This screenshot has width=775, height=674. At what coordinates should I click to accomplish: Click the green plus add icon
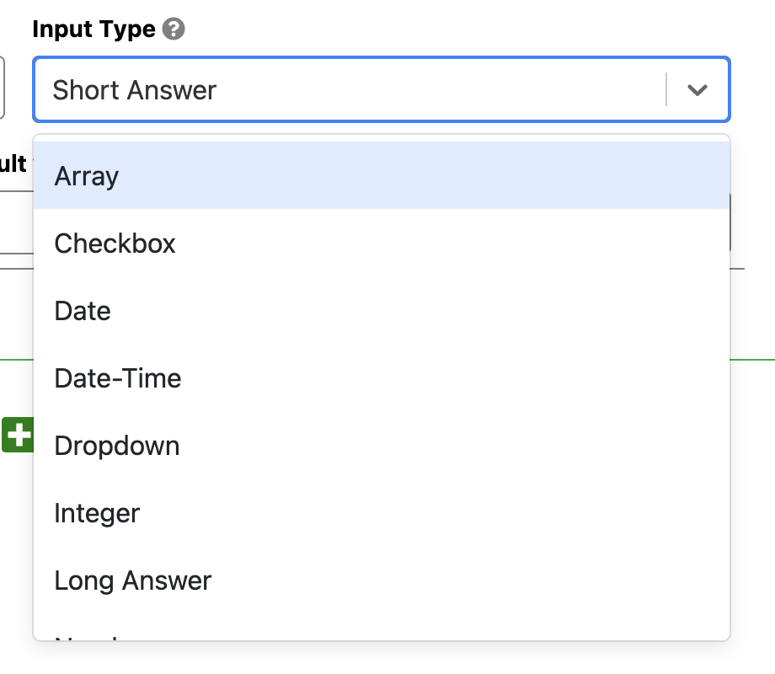(18, 435)
